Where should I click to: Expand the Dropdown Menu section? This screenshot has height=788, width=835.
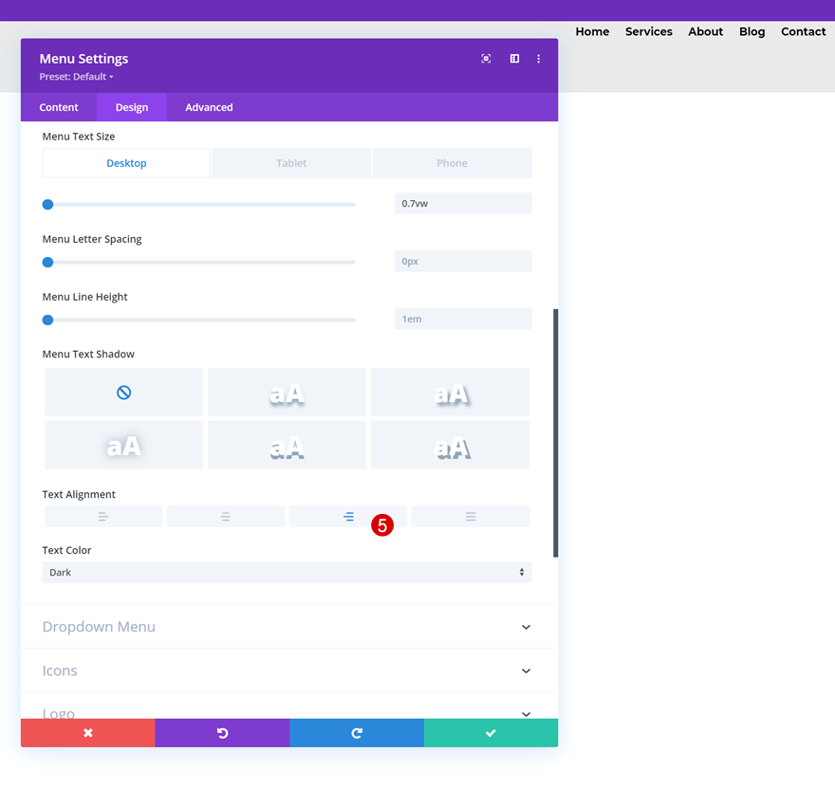pos(287,627)
